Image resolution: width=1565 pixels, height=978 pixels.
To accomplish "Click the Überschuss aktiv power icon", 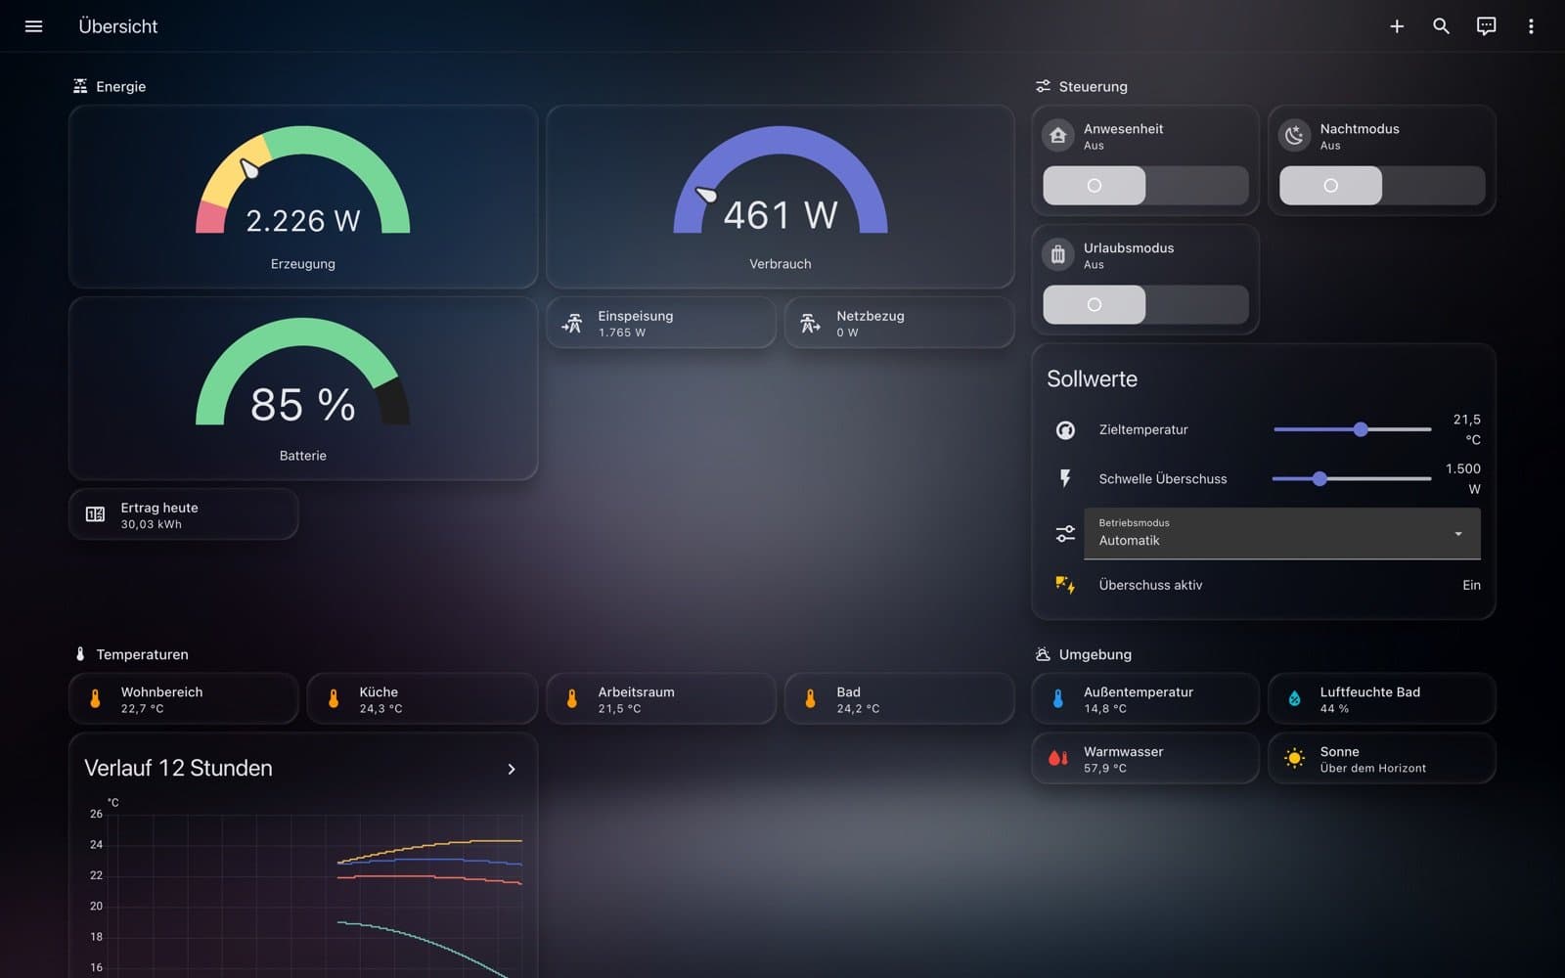I will (x=1065, y=585).
